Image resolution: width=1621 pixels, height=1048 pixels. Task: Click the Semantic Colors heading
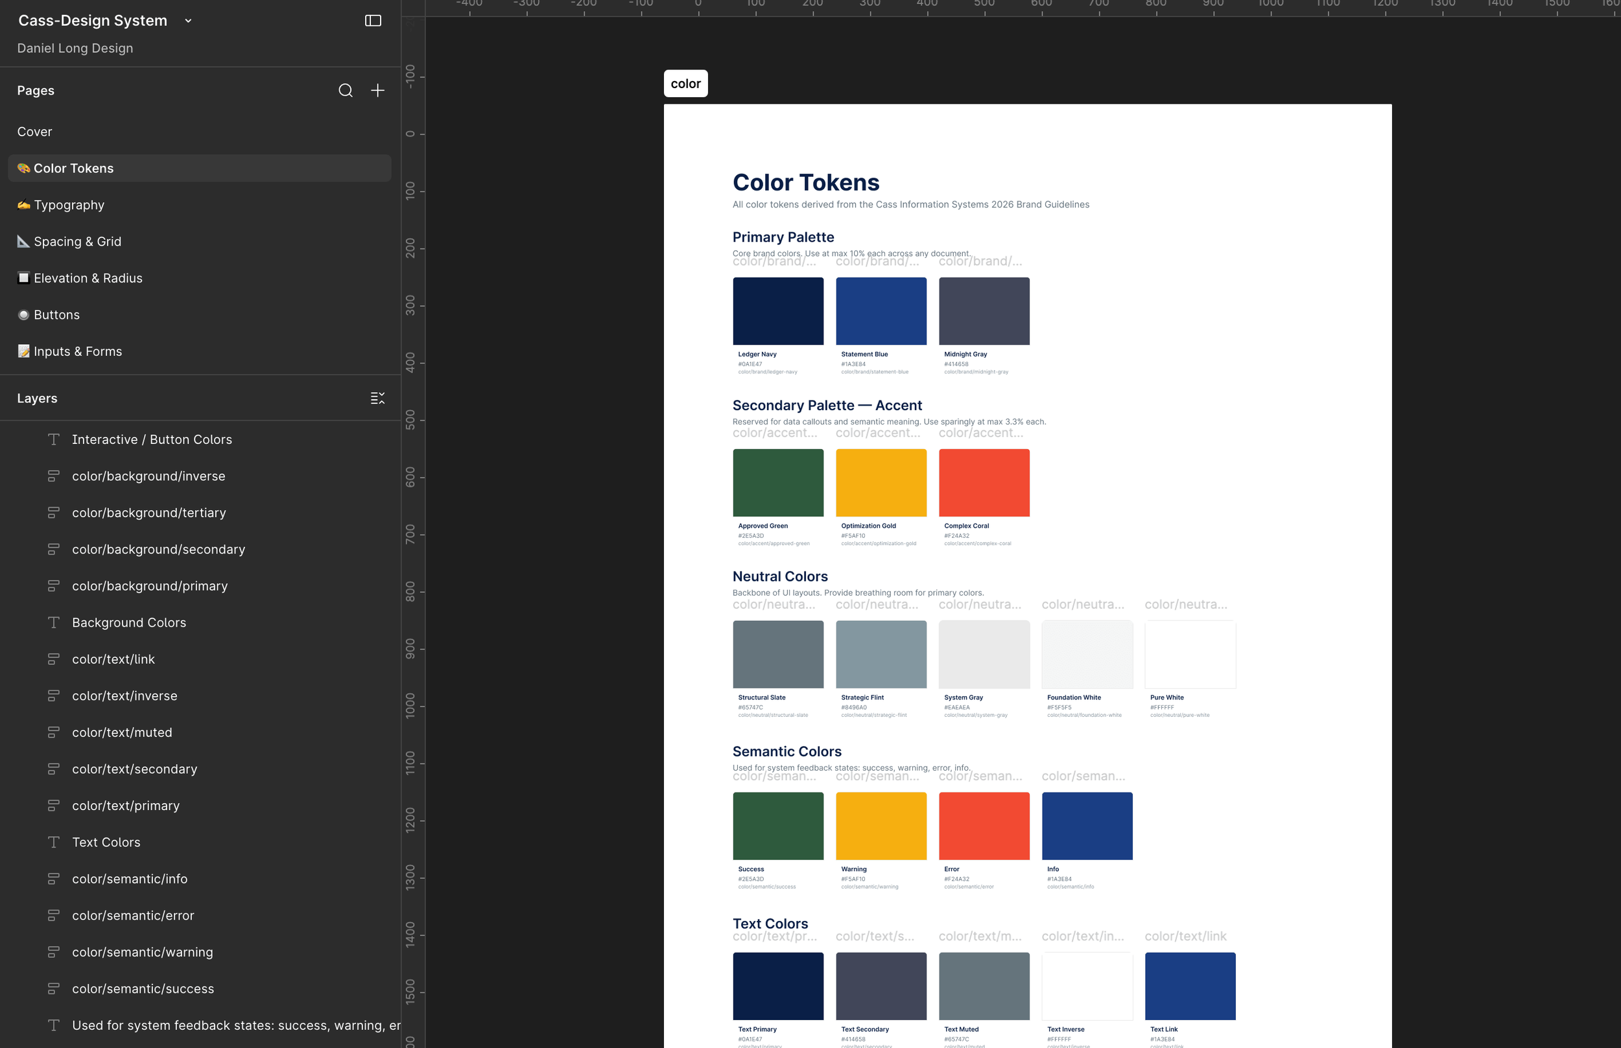pos(787,751)
